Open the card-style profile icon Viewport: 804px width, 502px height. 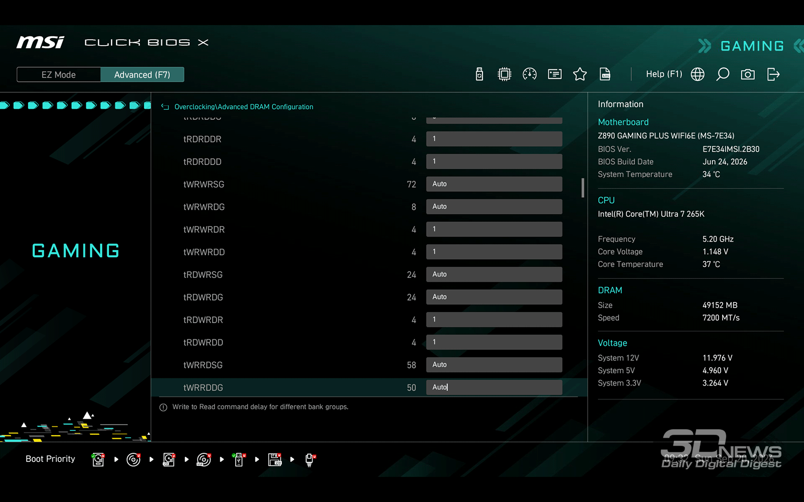click(555, 74)
